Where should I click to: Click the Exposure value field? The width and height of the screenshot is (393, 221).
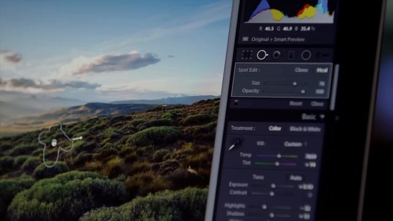(x=306, y=187)
